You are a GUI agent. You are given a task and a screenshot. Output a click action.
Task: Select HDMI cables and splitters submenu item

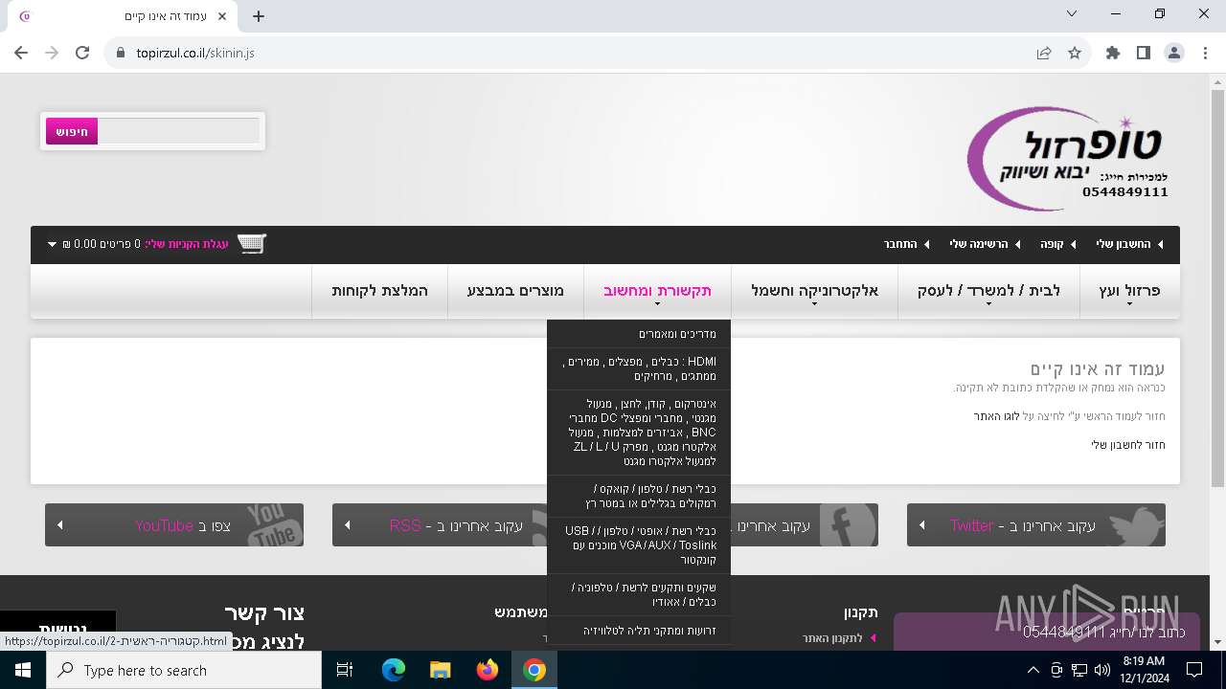tap(639, 369)
